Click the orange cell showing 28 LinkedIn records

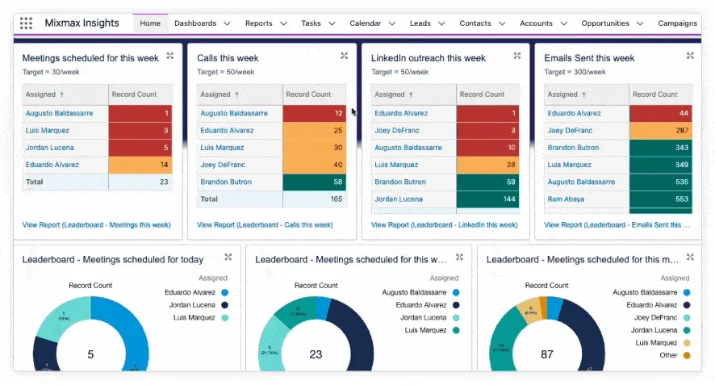[488, 165]
